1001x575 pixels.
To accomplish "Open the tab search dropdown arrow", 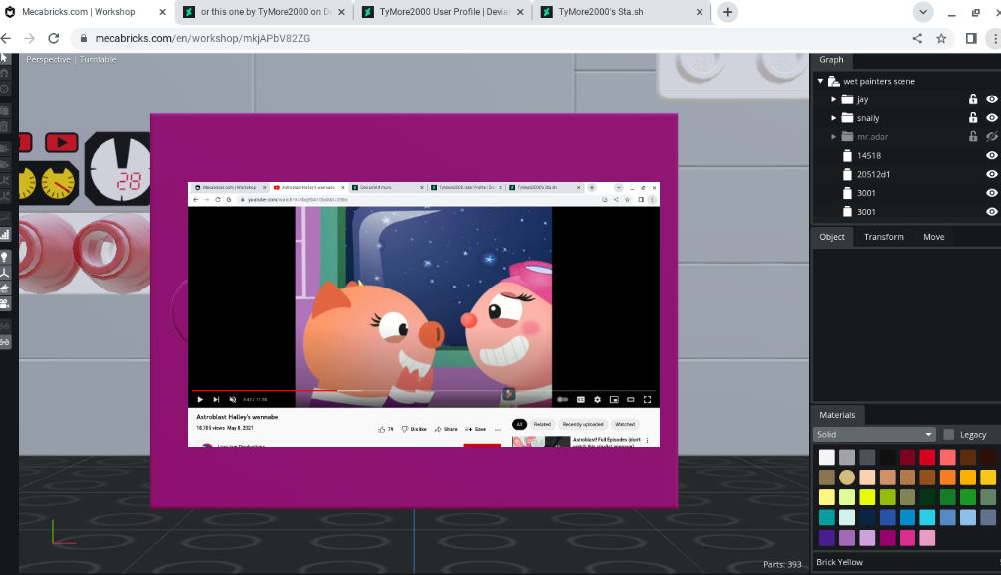I will click(x=923, y=12).
